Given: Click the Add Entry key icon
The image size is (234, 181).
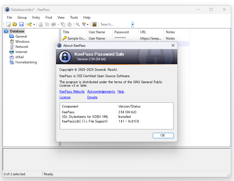Looking at the screenshot, I should 29,24.
